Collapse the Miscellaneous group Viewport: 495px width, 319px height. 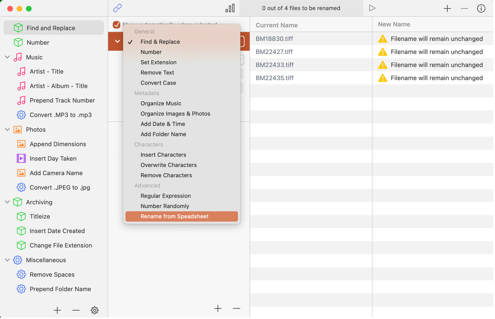pyautogui.click(x=7, y=261)
